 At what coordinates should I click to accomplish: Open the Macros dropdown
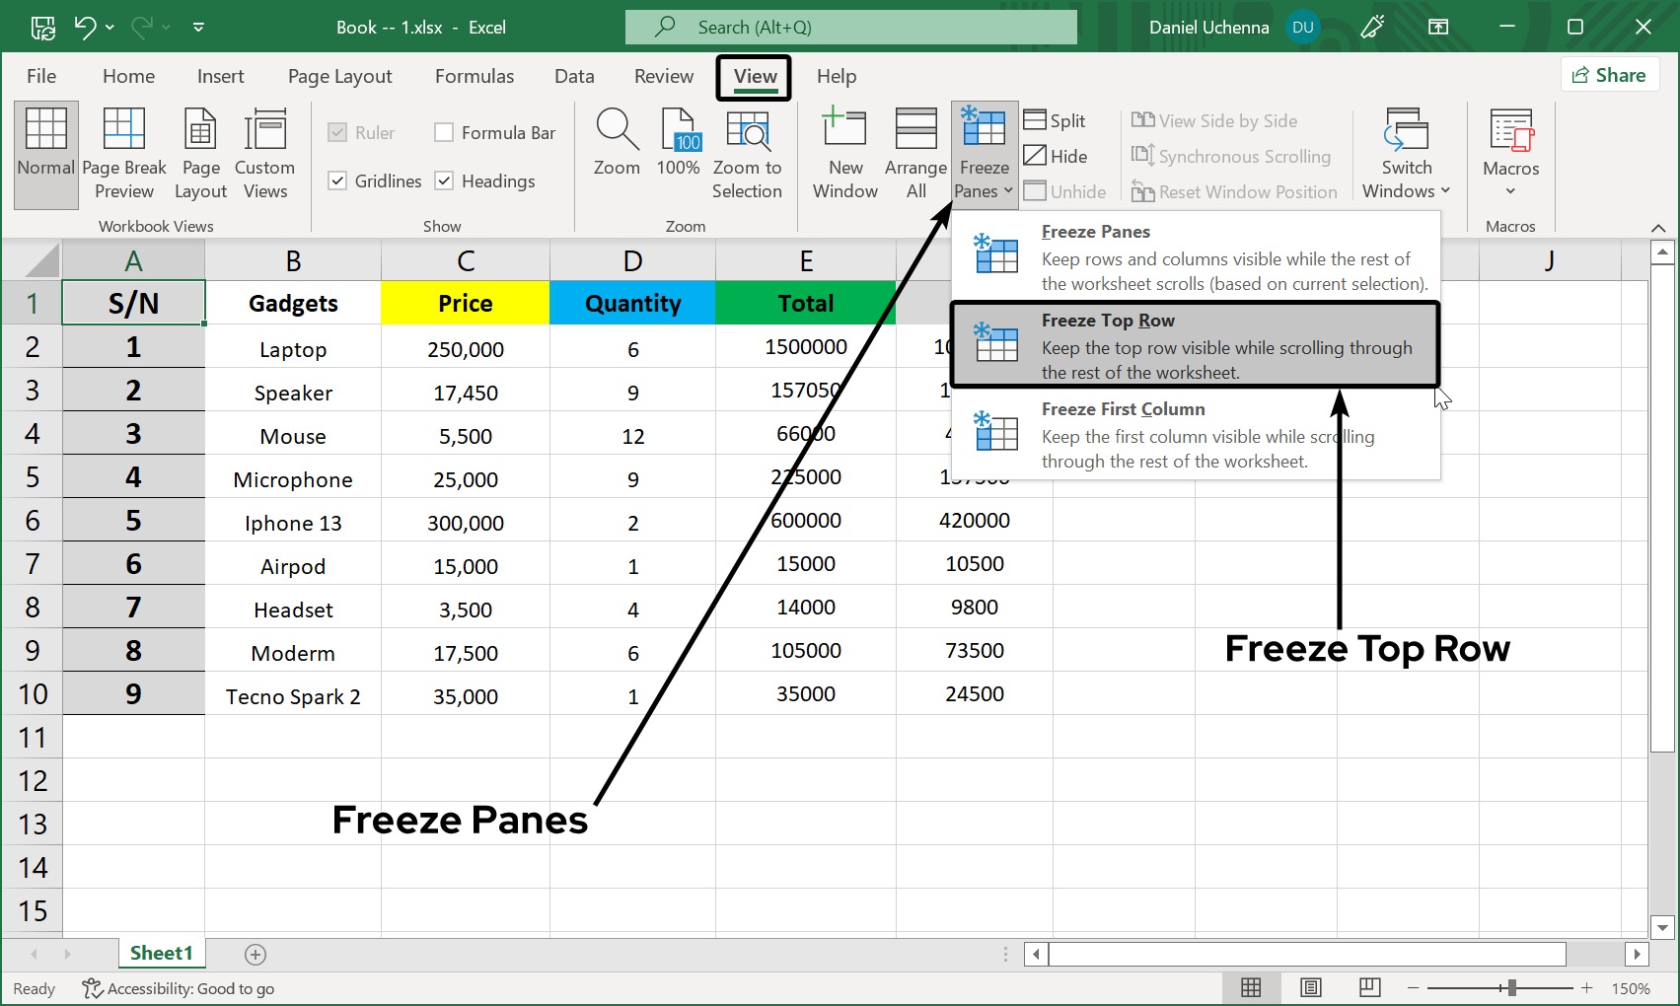[x=1510, y=154]
